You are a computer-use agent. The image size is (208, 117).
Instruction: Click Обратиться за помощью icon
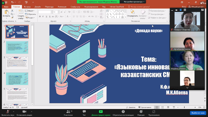point(123,111)
